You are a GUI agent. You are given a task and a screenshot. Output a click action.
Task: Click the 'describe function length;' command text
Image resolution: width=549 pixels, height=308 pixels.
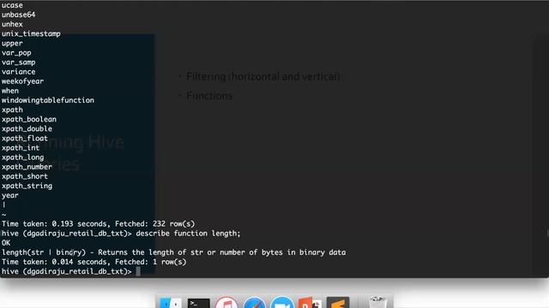tap(189, 234)
